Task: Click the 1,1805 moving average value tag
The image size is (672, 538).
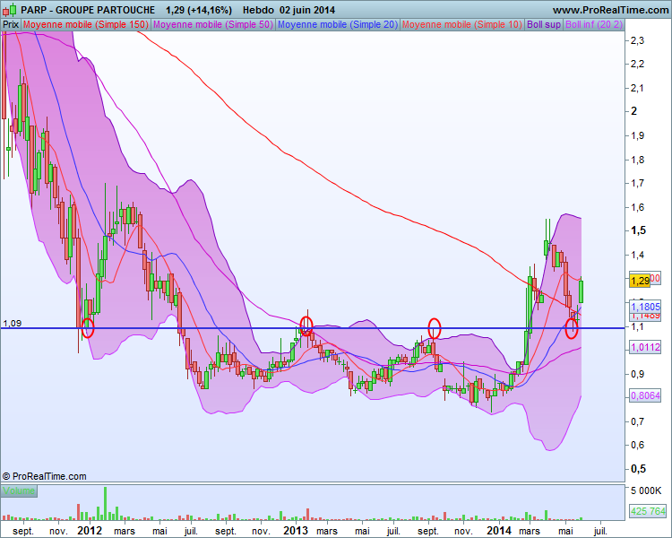Action: [x=645, y=307]
